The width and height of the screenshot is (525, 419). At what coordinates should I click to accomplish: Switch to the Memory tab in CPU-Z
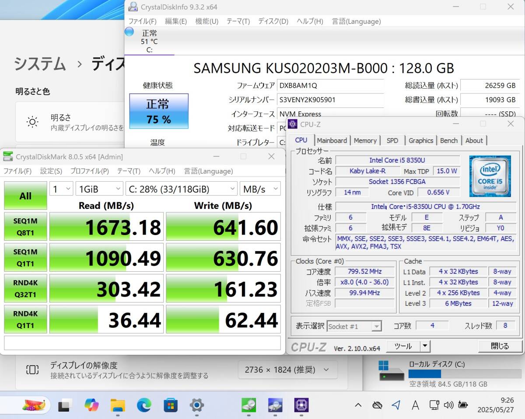pos(365,140)
